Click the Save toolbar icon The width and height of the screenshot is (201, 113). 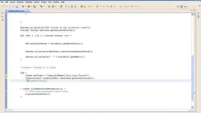pos(10,6)
